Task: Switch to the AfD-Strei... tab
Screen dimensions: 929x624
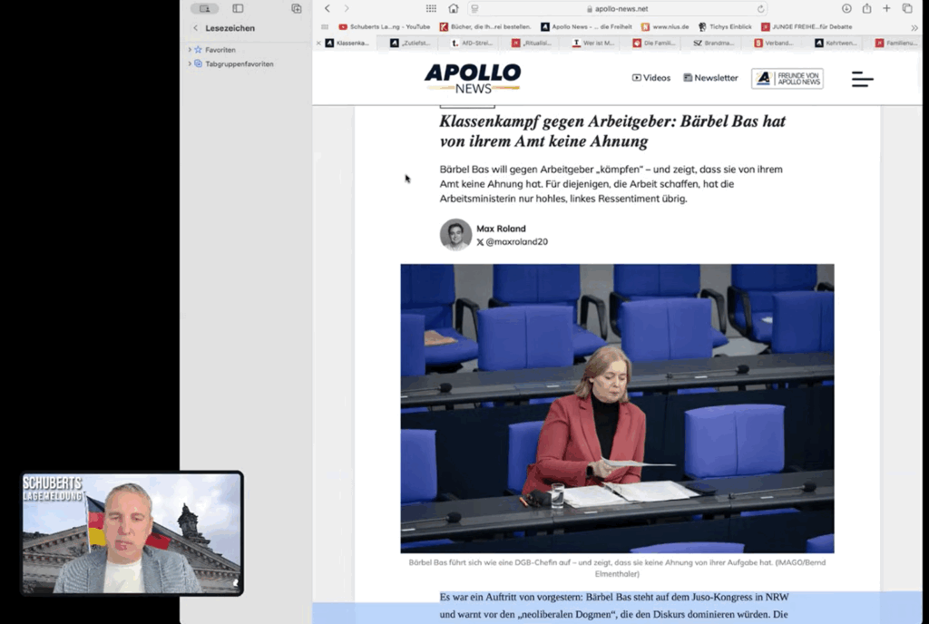Action: pos(472,43)
